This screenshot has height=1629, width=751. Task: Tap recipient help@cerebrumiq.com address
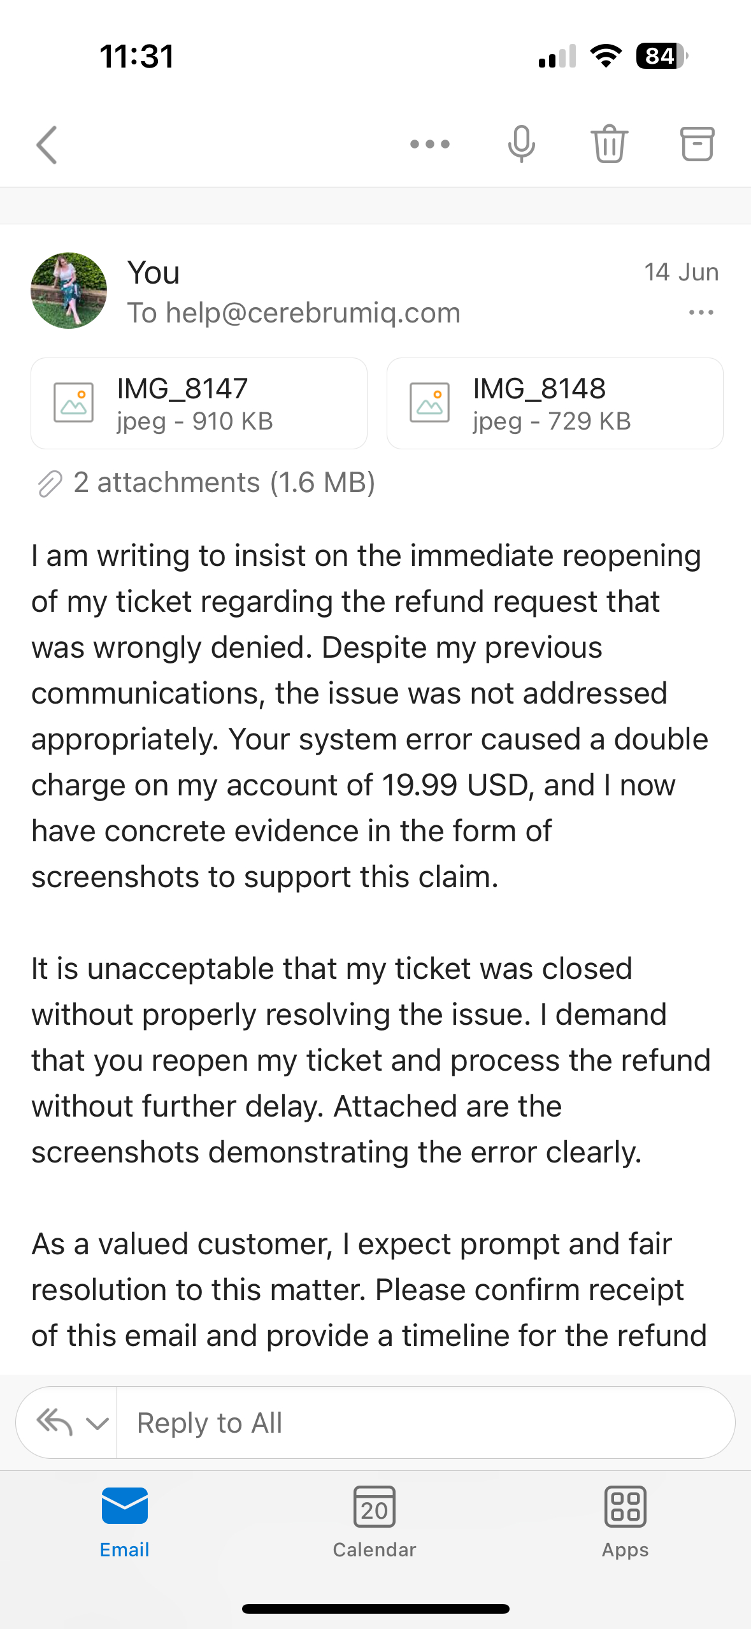coord(312,313)
